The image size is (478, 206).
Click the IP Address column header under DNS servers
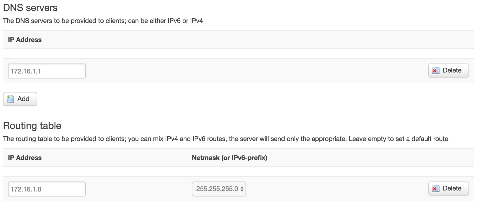pos(25,40)
